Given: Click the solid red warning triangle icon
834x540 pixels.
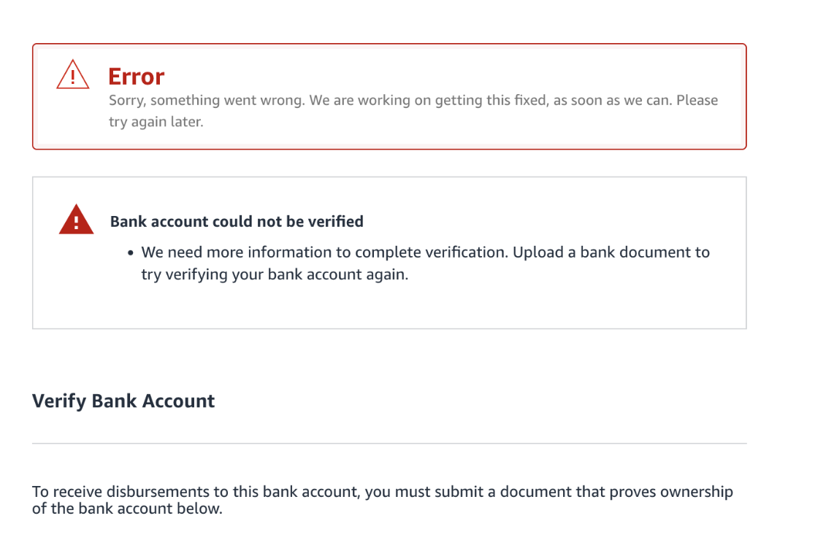Looking at the screenshot, I should pyautogui.click(x=76, y=219).
